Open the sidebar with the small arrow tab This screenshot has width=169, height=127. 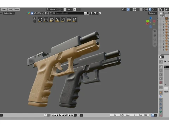point(157,19)
